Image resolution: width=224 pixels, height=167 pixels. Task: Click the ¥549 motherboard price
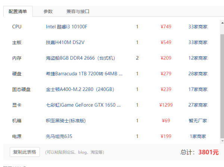(x=166, y=42)
